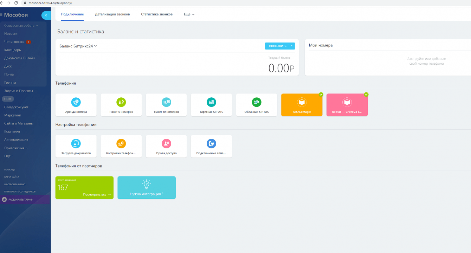The height and width of the screenshot is (253, 471).
Task: Open the Загрузка документов icon
Action: coord(76,143)
